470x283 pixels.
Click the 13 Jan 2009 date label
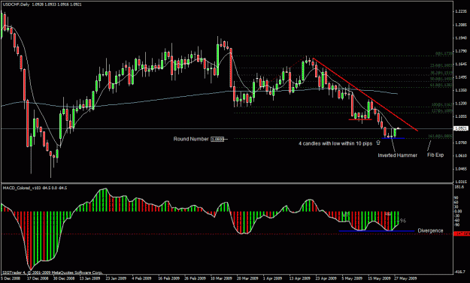(x=89, y=278)
